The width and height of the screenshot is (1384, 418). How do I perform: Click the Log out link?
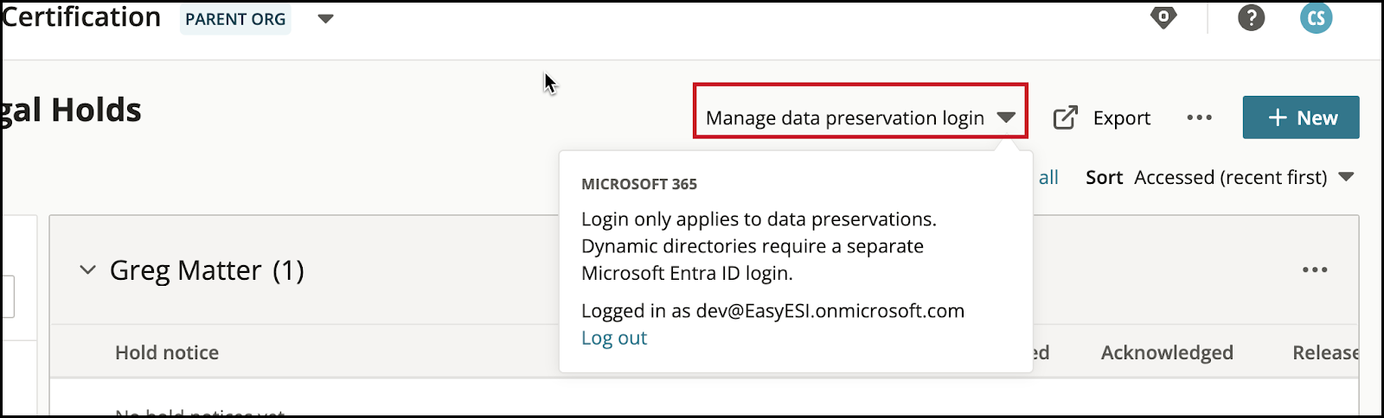(x=614, y=338)
